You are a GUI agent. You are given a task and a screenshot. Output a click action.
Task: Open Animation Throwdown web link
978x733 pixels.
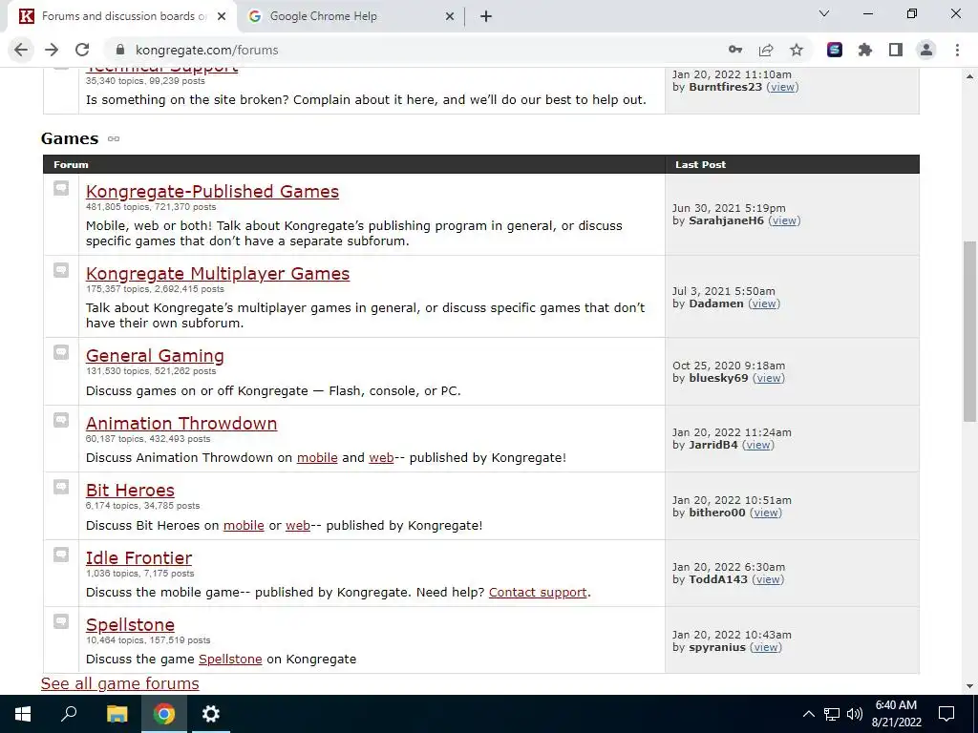[381, 457]
